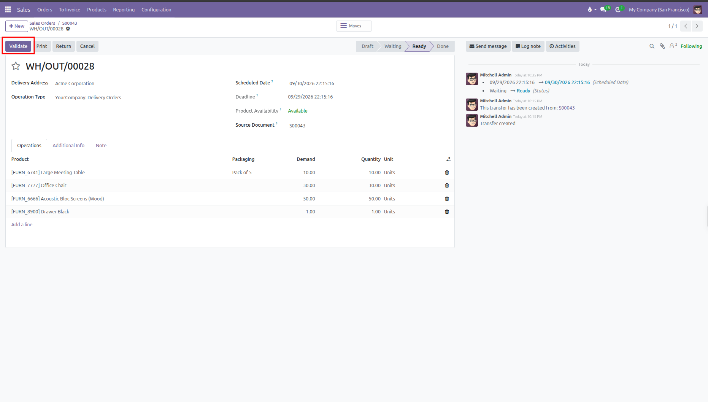Open the Moves smart button
This screenshot has height=402, width=708.
coord(354,26)
